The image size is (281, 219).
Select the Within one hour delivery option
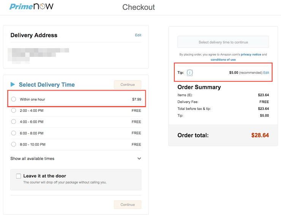[x=14, y=99]
